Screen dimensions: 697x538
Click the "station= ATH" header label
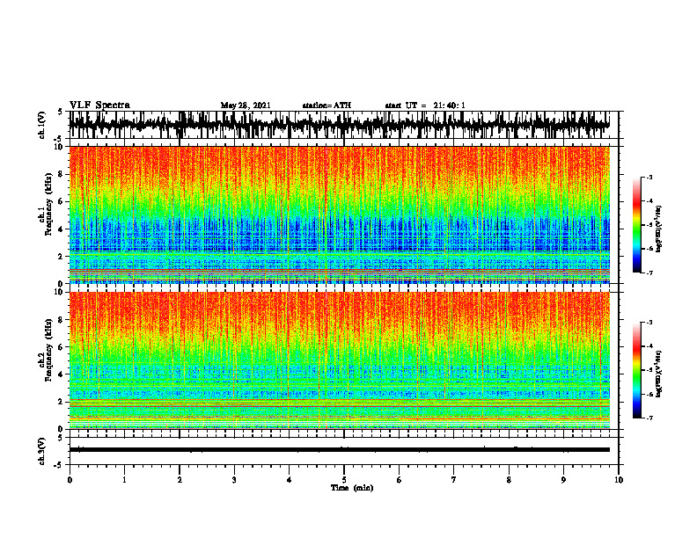coord(326,105)
